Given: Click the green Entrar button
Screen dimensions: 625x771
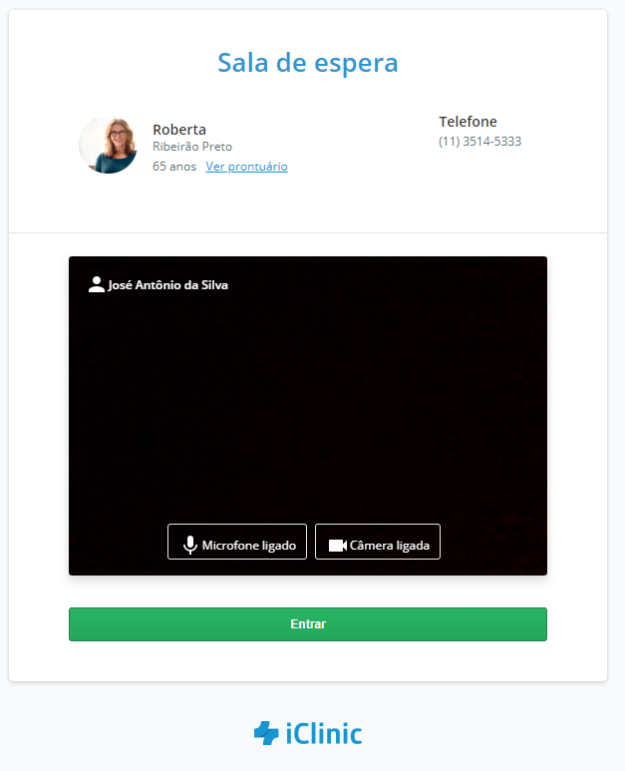Looking at the screenshot, I should coord(308,624).
